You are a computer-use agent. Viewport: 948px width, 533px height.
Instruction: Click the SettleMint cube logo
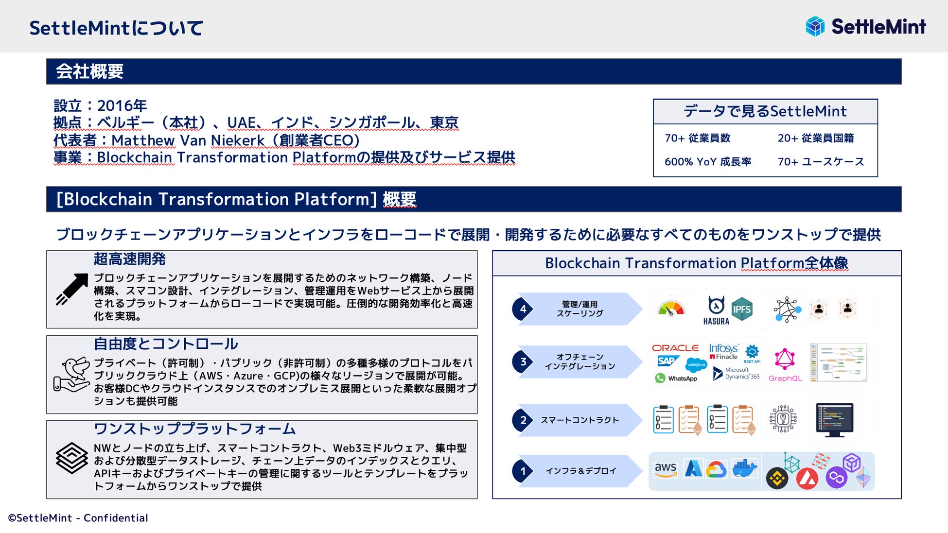click(815, 26)
